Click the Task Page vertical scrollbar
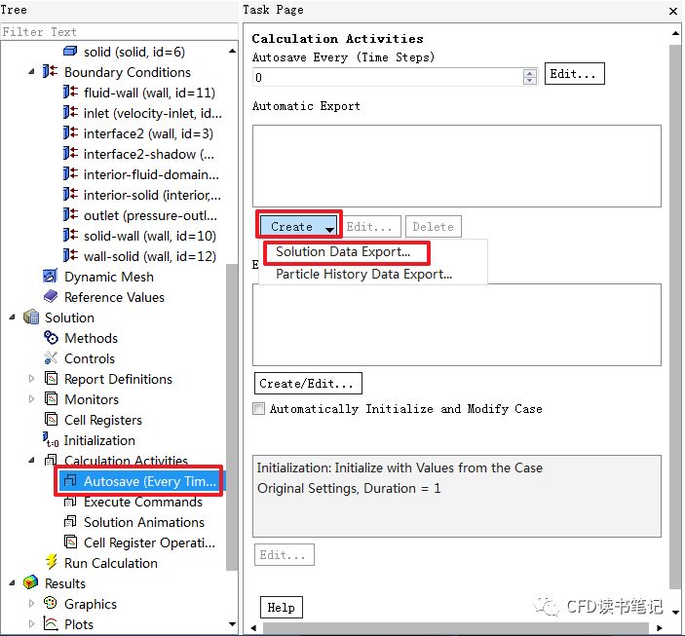The image size is (685, 636). tap(675, 316)
